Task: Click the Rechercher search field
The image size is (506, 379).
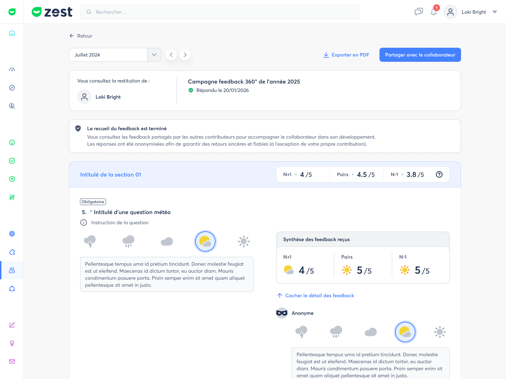Action: click(x=220, y=12)
